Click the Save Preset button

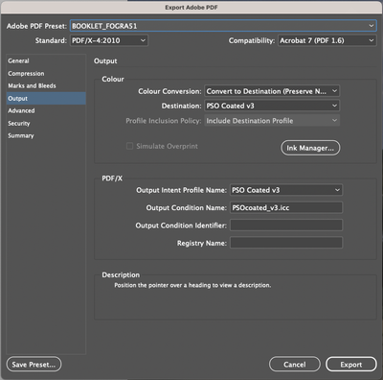(x=34, y=365)
